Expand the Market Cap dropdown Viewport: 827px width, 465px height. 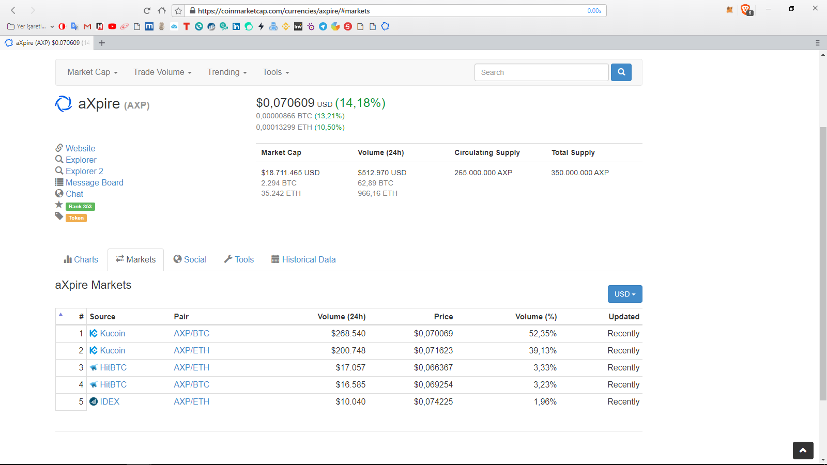[93, 72]
